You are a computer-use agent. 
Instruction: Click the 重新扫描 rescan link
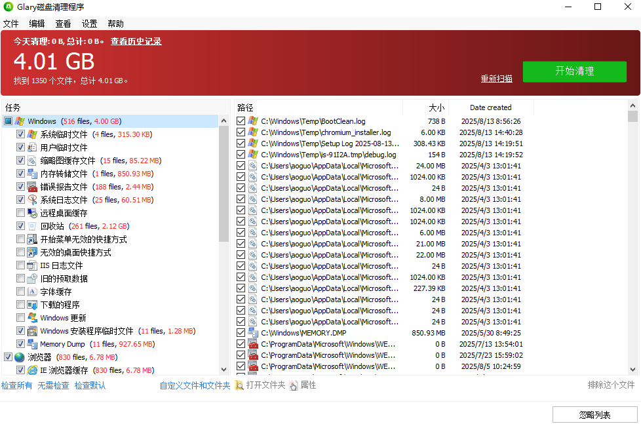tap(496, 79)
